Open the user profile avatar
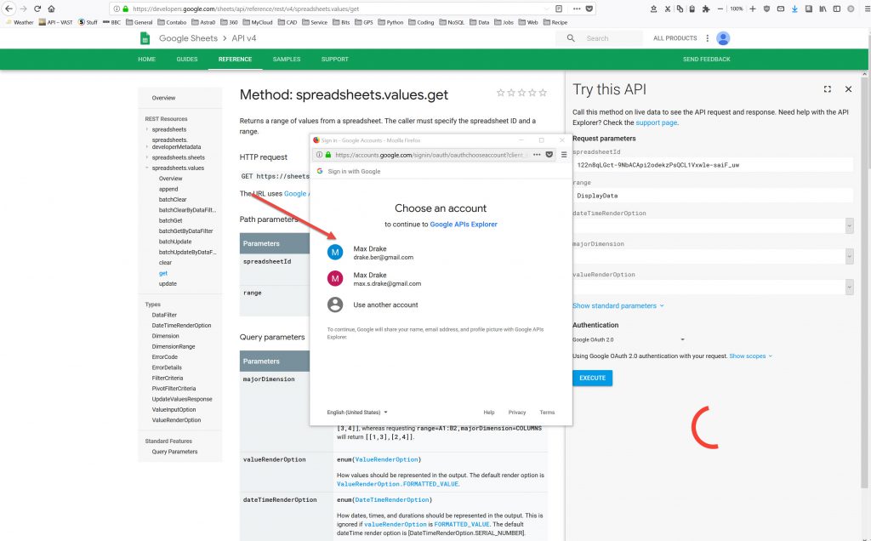 click(x=723, y=38)
